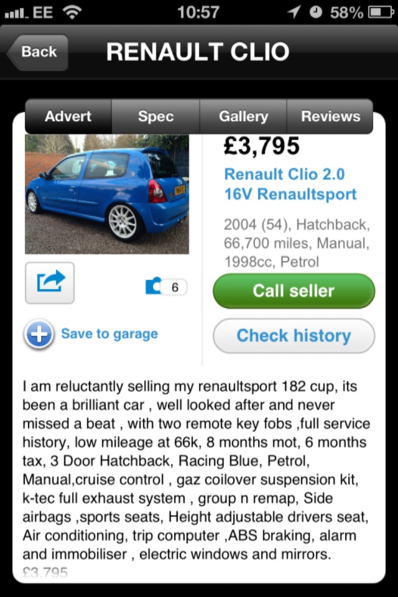Tap the seller description text
This screenshot has width=398, height=597.
pyautogui.click(x=196, y=470)
